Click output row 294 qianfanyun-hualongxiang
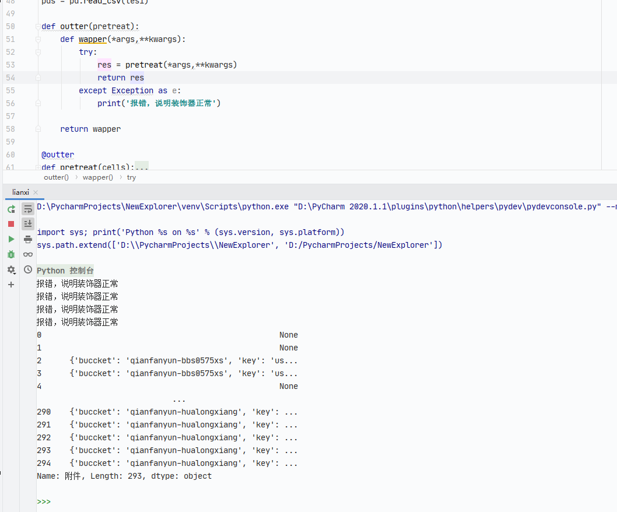This screenshot has height=512, width=617. pos(167,463)
